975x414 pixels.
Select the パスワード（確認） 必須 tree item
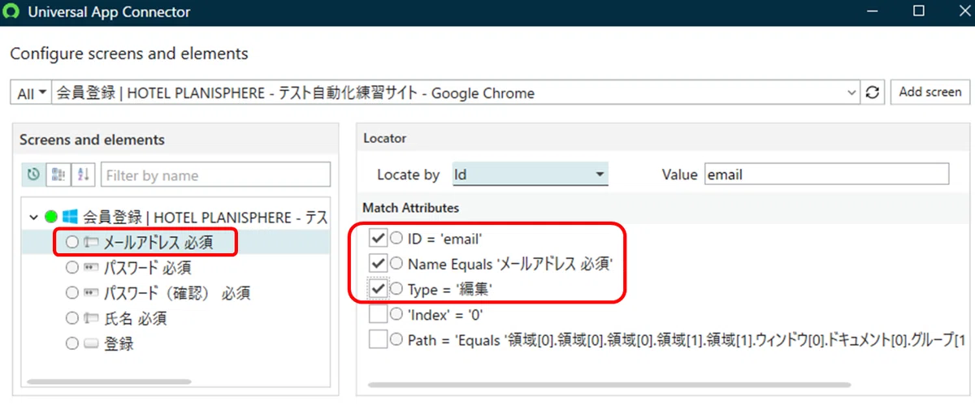tap(176, 293)
